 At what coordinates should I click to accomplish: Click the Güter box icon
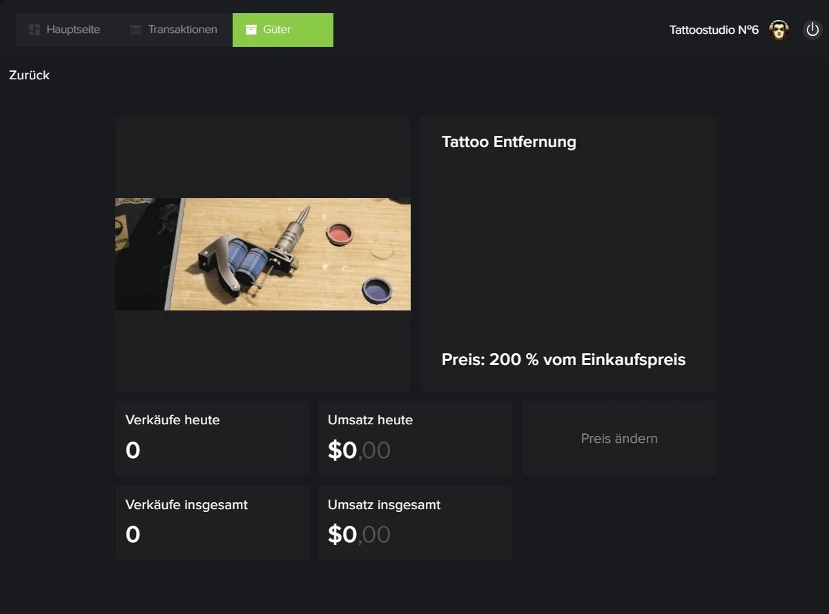pos(251,30)
